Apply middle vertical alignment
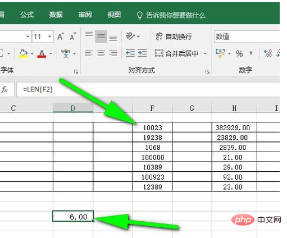This screenshot has width=287, height=238. tap(101, 36)
